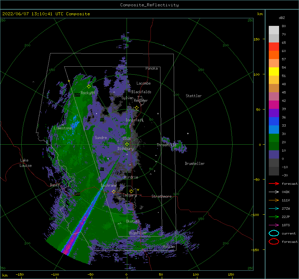Click the Strathmore city label
The image size is (299, 279).
161,196
